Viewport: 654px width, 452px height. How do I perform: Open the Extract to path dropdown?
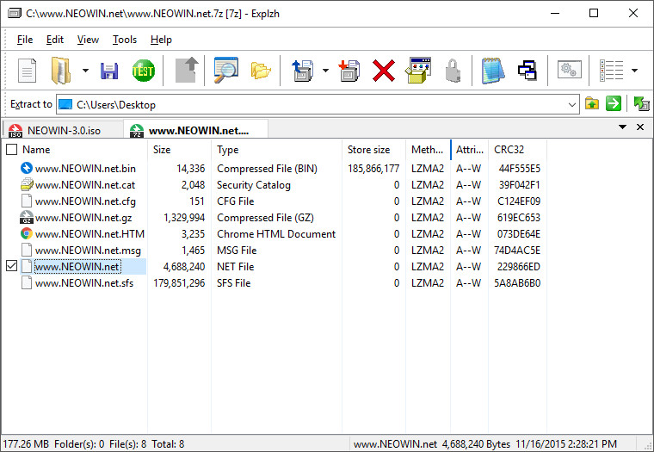coord(573,104)
